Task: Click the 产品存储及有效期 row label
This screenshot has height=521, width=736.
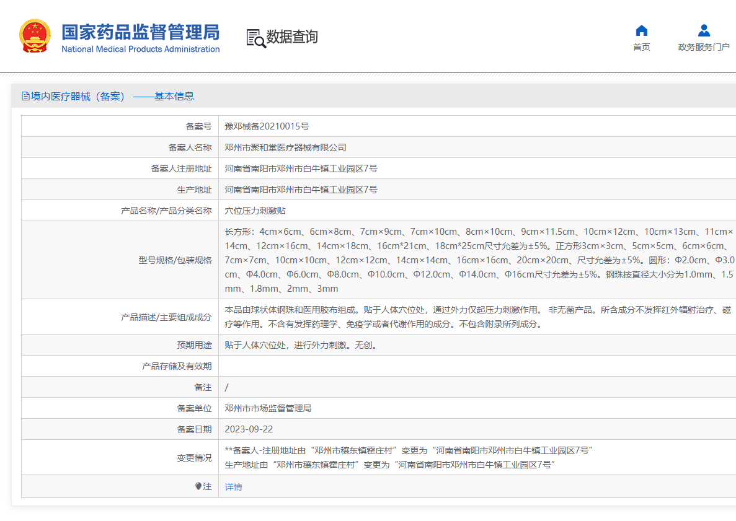Action: pos(177,366)
